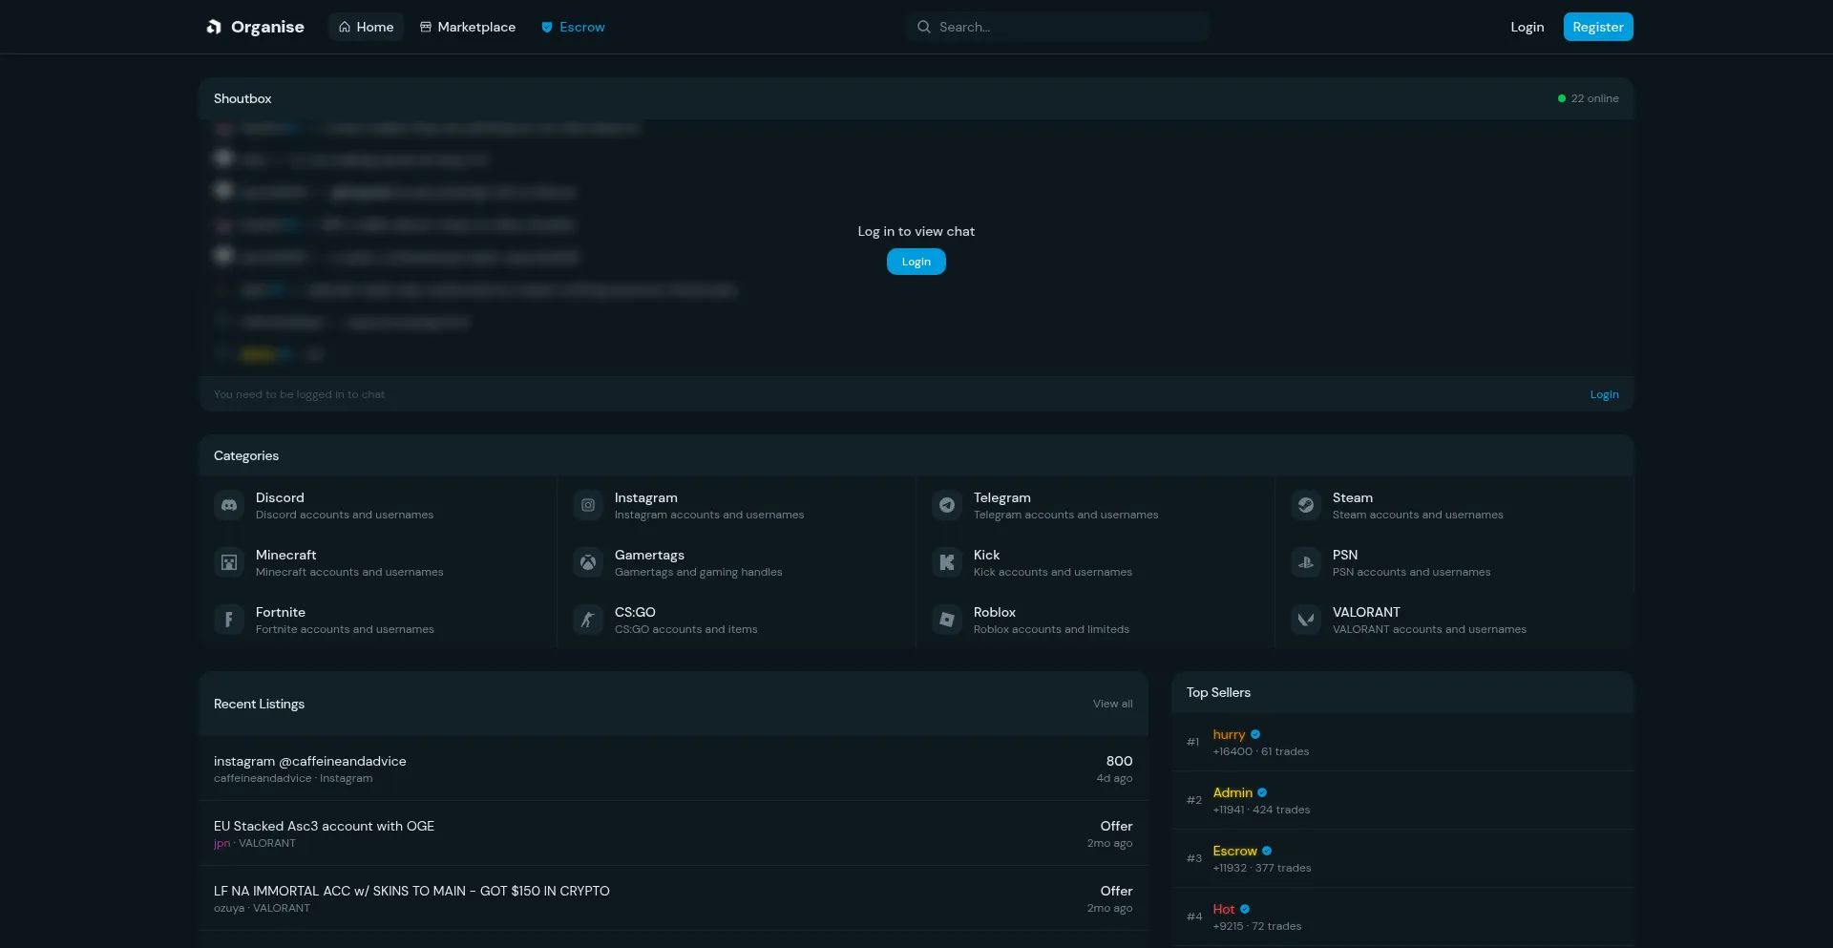Click the Log in to view chat text
Image resolution: width=1833 pixels, height=948 pixels.
[x=916, y=231]
